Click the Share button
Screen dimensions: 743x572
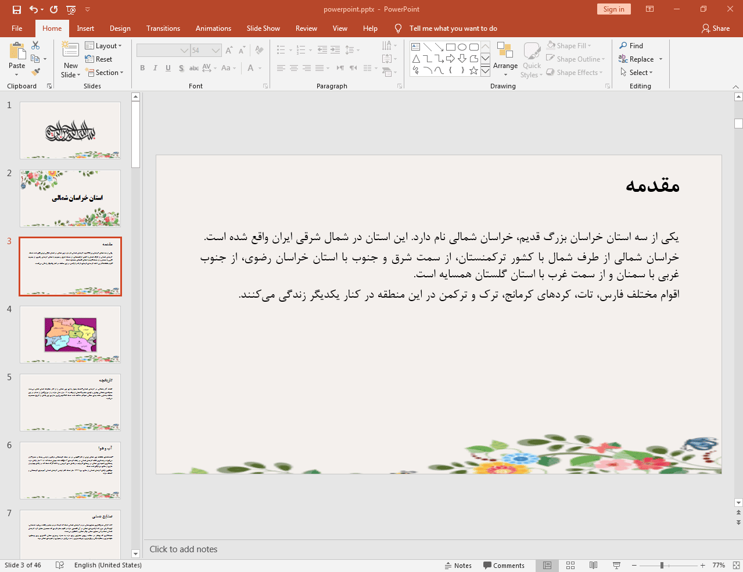[716, 28]
